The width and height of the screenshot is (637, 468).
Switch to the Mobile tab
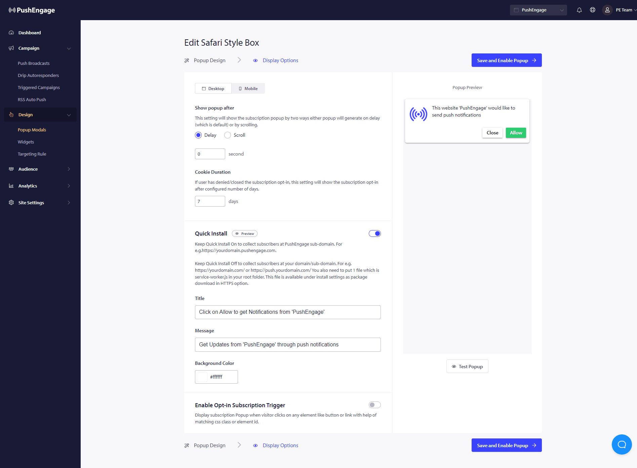point(248,88)
